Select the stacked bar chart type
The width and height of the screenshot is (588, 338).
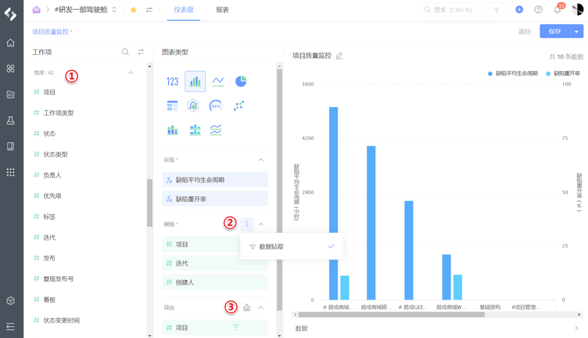pyautogui.click(x=172, y=130)
